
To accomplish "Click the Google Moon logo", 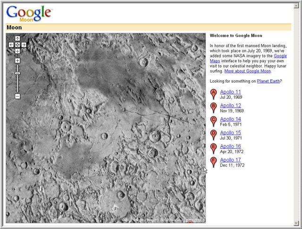I will tap(29, 14).
